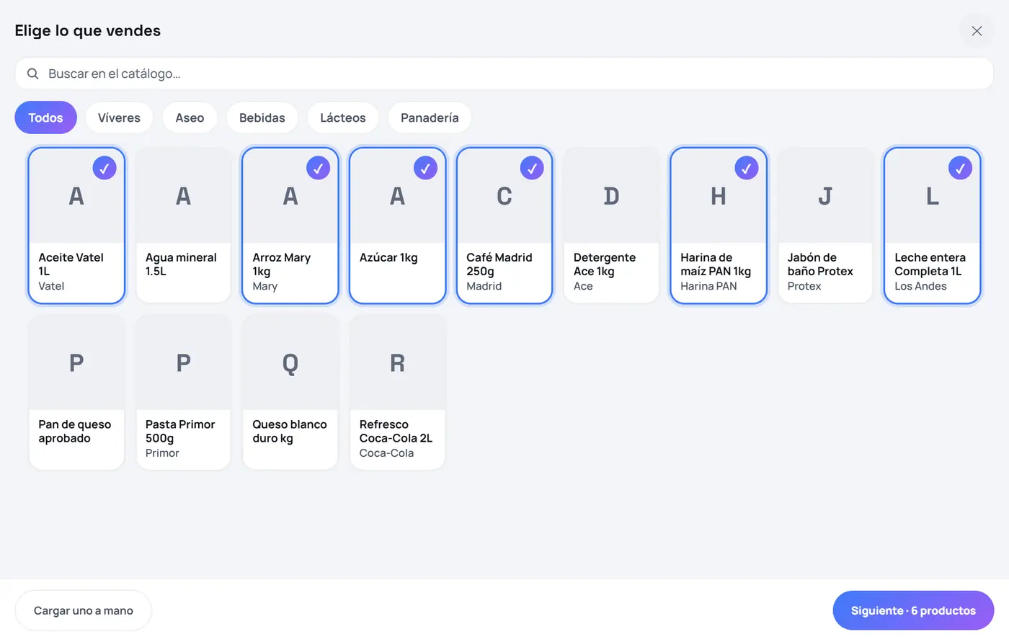Image resolution: width=1009 pixels, height=642 pixels.
Task: Toggle off the Azúcar 1kg checkmark
Action: (425, 168)
